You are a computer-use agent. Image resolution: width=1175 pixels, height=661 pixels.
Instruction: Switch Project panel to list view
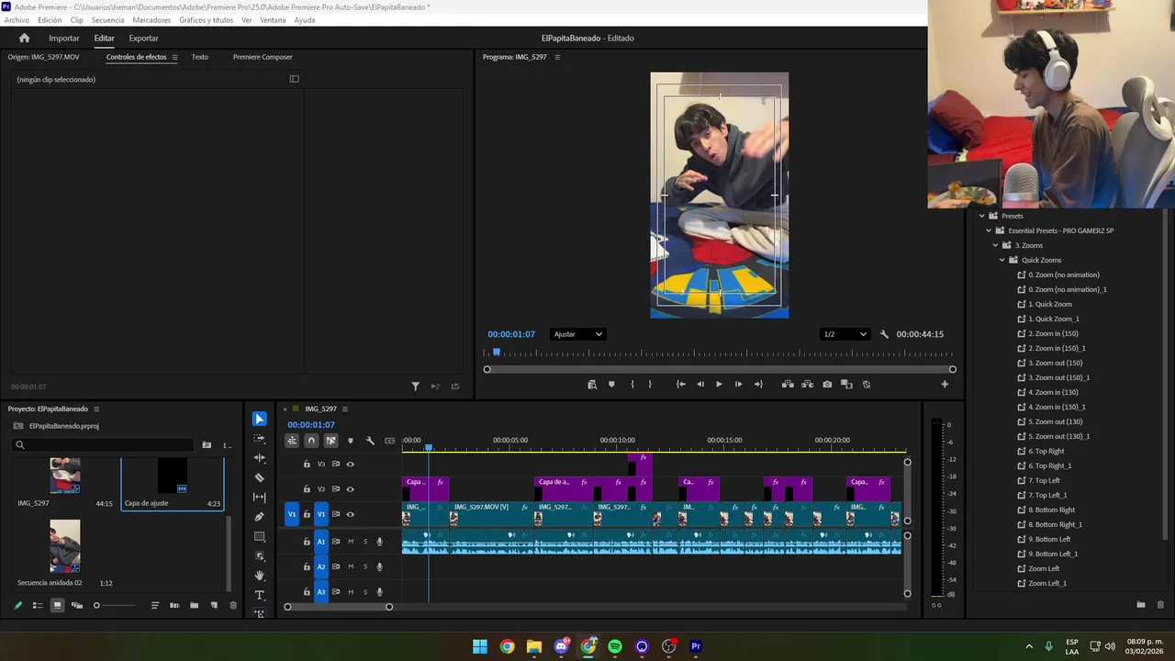[38, 605]
